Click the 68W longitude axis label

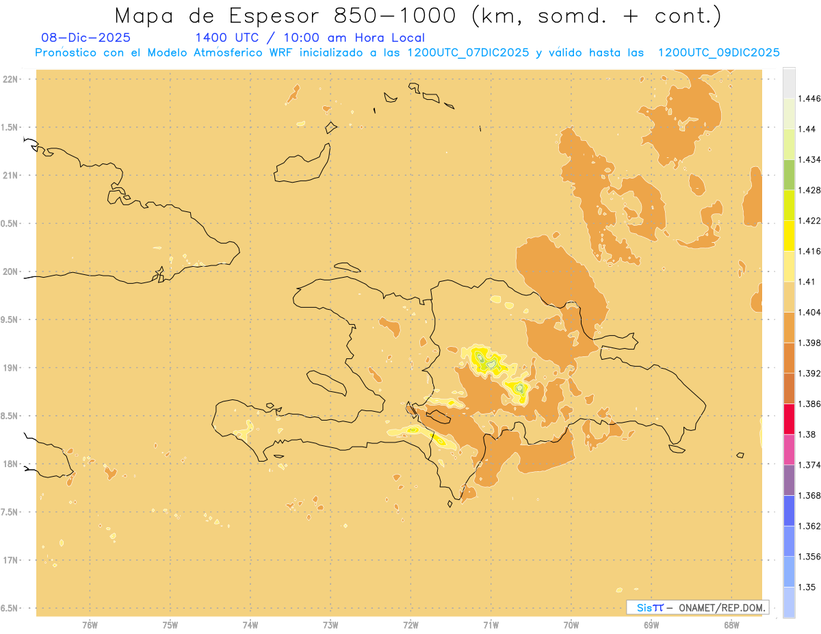[731, 624]
